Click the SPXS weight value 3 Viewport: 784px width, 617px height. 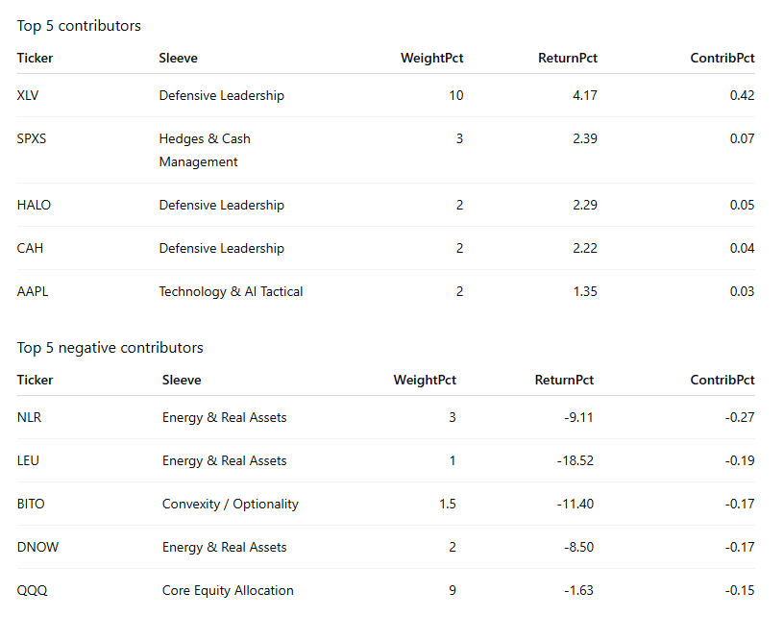coord(459,138)
